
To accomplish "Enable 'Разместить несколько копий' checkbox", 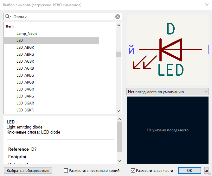I will click(66, 171).
